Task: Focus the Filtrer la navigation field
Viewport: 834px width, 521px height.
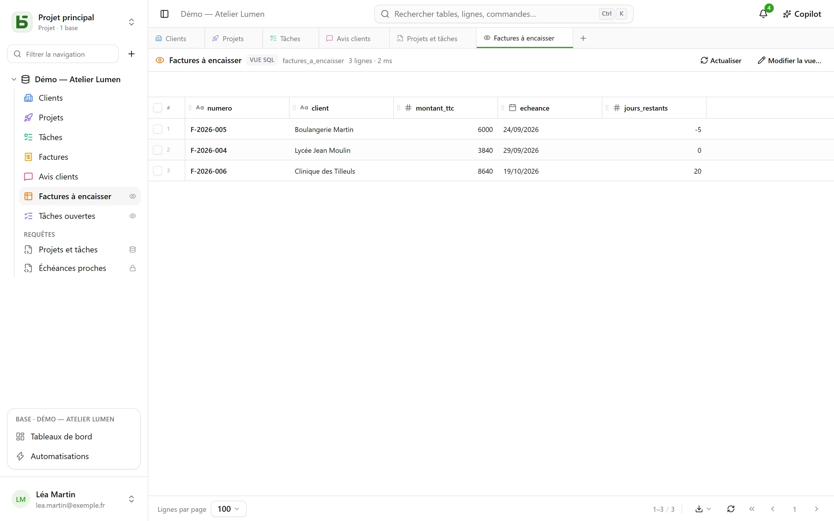Action: tap(63, 54)
